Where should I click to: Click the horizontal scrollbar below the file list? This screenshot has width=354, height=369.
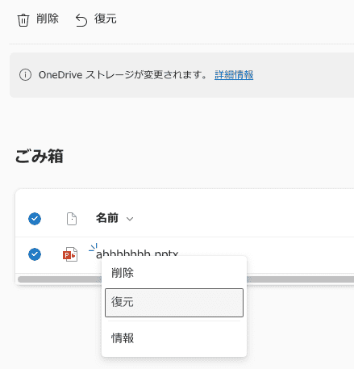click(185, 279)
